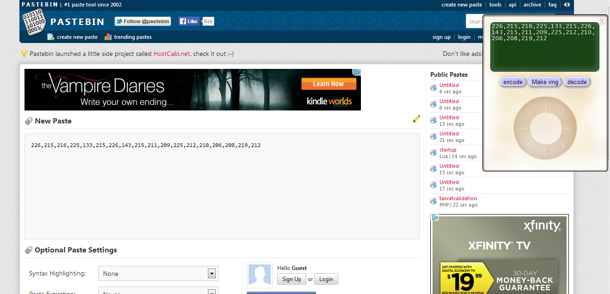Click the Optional Paste Settings tag icon
Image resolution: width=610 pixels, height=294 pixels.
[29, 250]
